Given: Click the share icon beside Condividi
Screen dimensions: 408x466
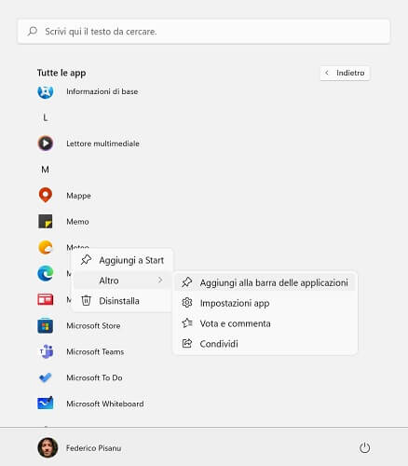Looking at the screenshot, I should point(187,343).
